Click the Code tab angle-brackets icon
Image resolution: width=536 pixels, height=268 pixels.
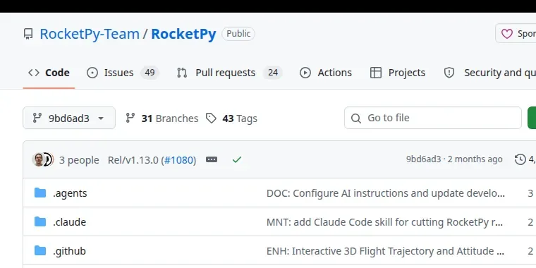[x=34, y=73]
